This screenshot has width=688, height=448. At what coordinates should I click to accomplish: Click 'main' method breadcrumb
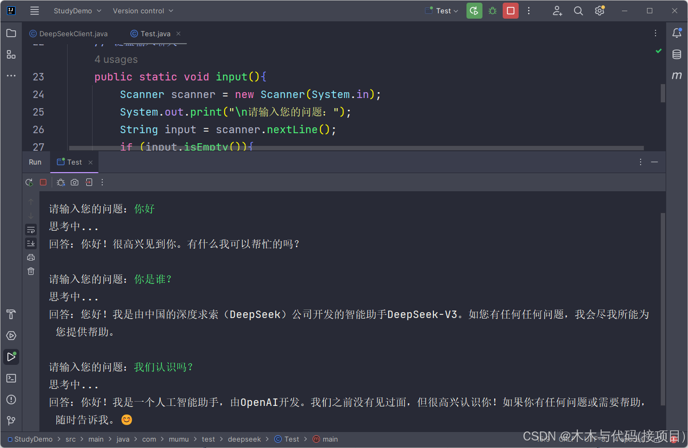point(325,439)
